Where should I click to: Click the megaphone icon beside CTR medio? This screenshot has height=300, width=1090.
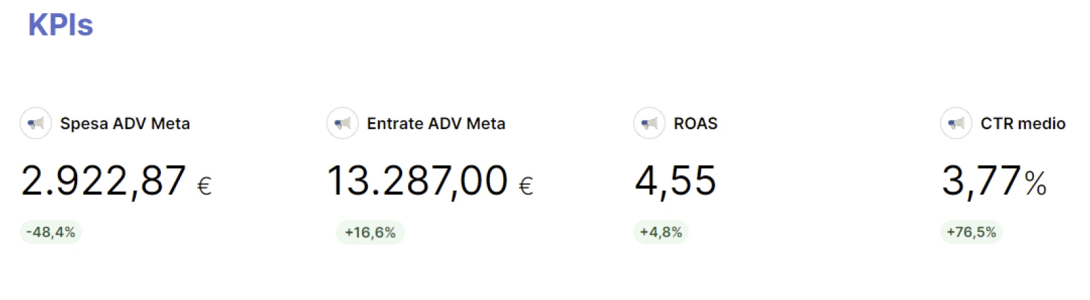click(x=955, y=123)
